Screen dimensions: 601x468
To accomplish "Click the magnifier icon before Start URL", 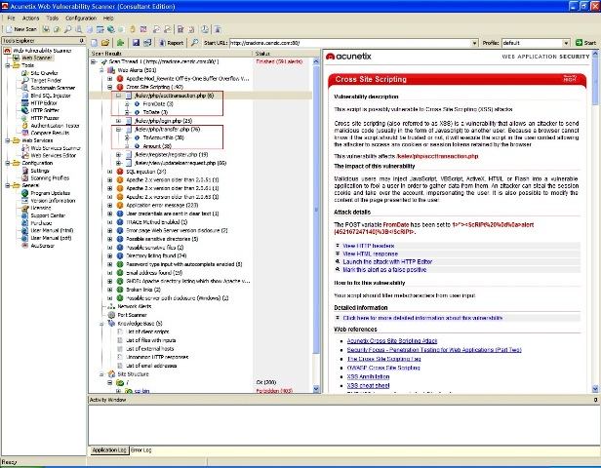I will tap(194, 43).
